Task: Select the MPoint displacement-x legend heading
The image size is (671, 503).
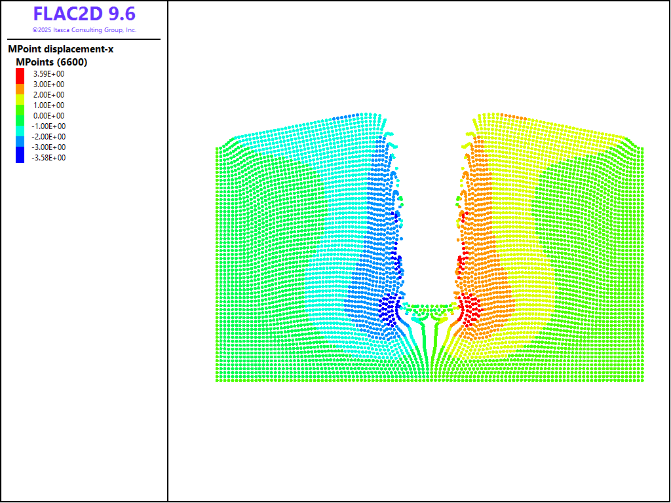Action: tap(61, 49)
